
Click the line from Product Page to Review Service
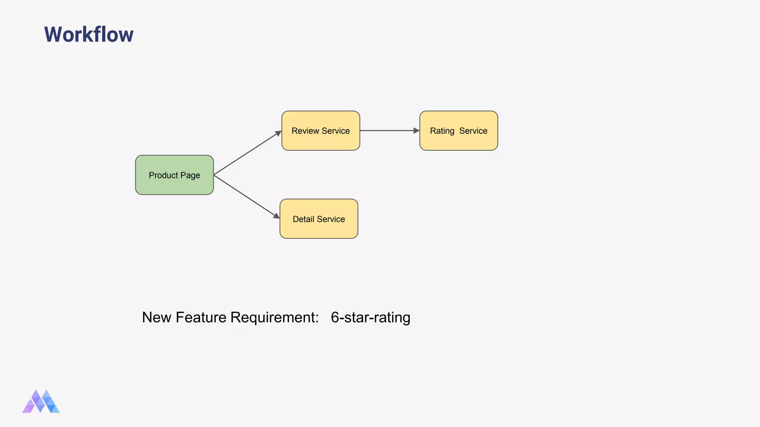pyautogui.click(x=245, y=154)
